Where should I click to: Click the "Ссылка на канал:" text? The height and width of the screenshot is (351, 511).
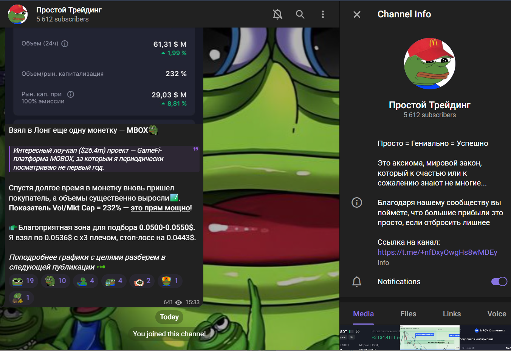pyautogui.click(x=409, y=242)
